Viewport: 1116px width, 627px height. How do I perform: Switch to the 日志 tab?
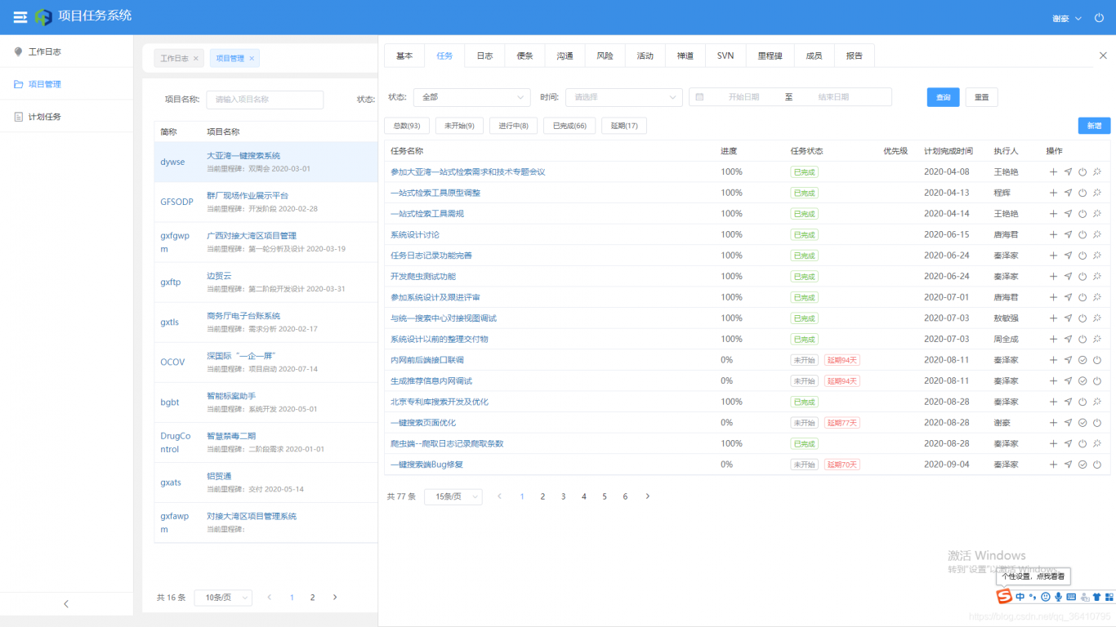click(484, 56)
